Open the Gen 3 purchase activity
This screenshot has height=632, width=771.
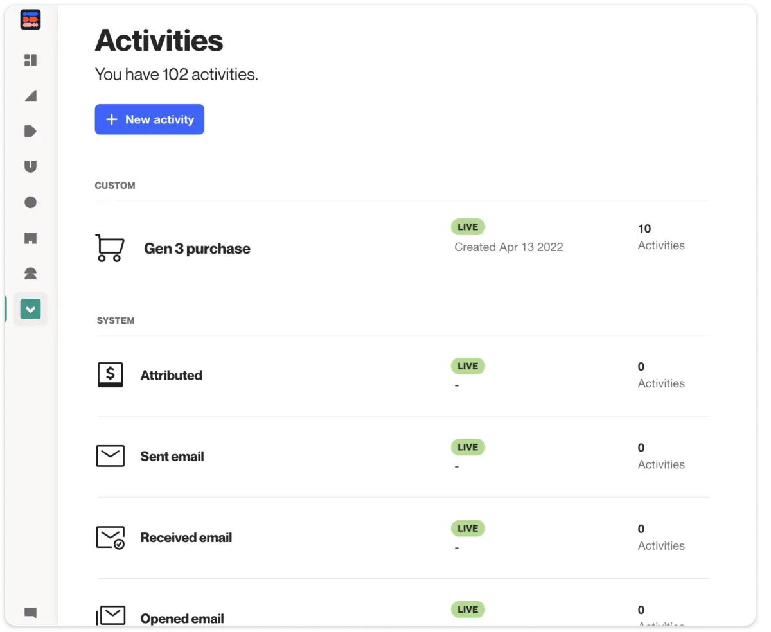coord(197,249)
